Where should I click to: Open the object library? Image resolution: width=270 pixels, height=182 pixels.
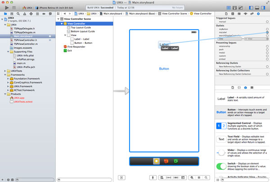coord(245,87)
